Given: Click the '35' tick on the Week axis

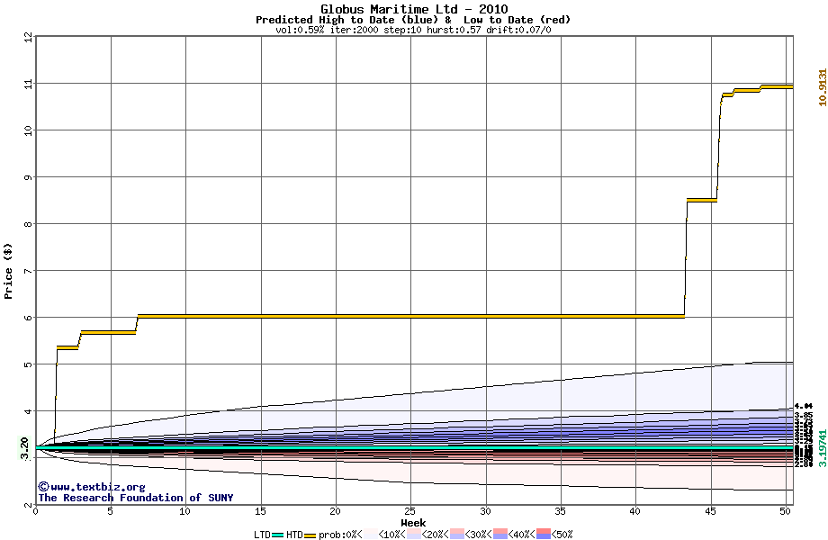Looking at the screenshot, I should 560,511.
